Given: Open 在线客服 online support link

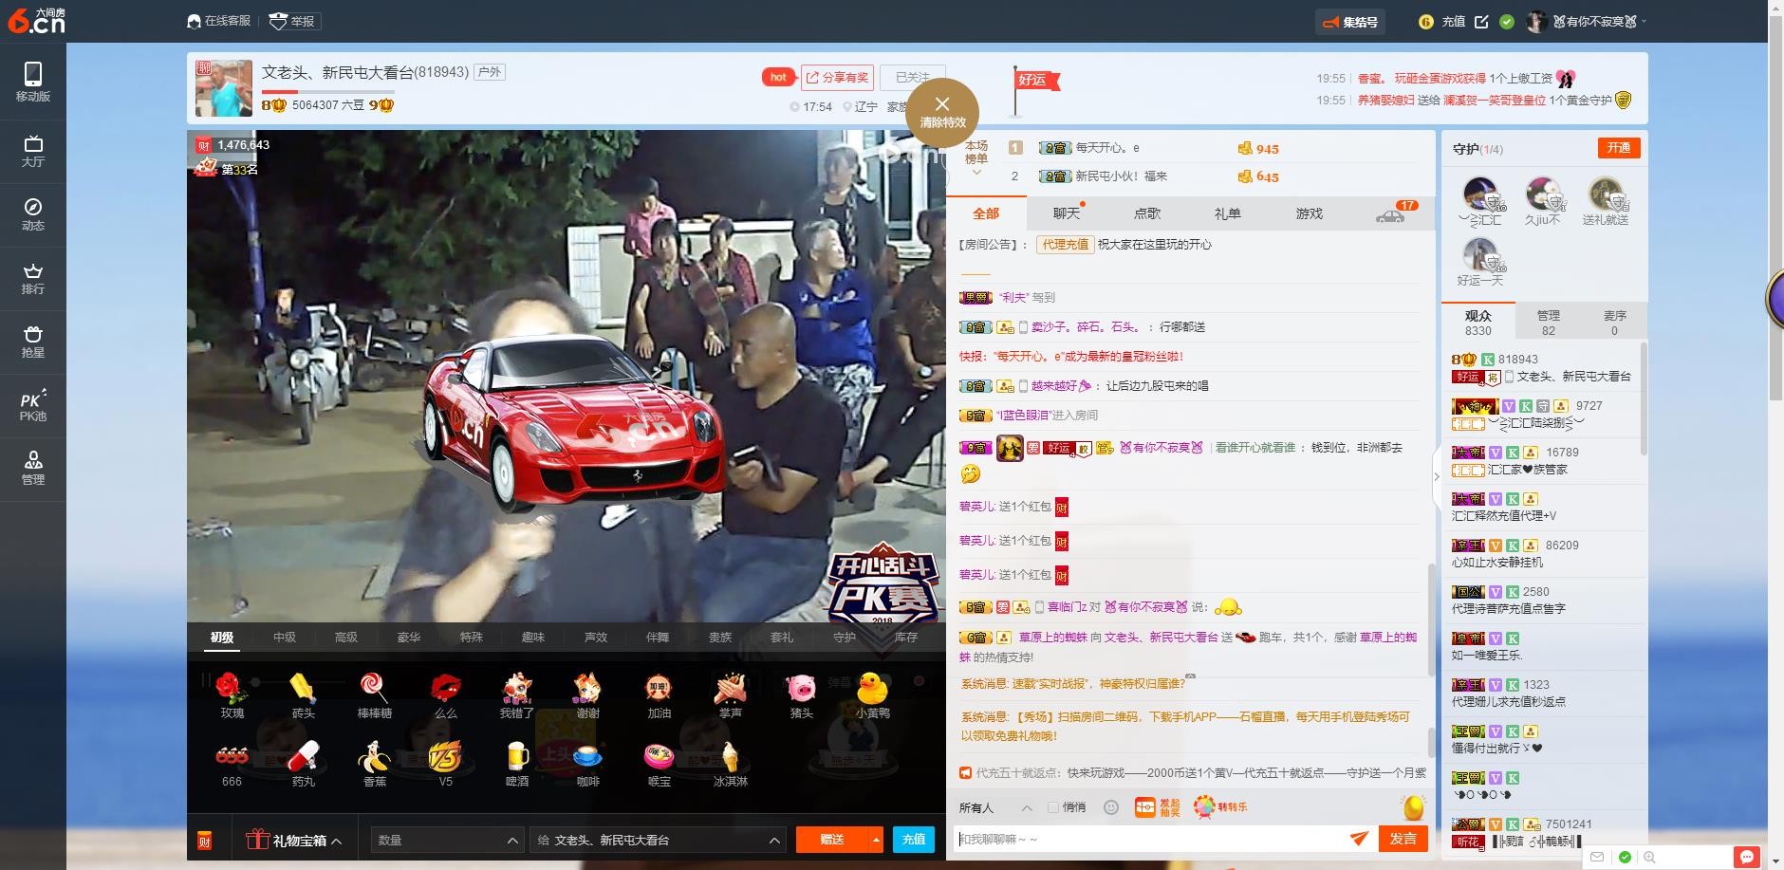Looking at the screenshot, I should click(x=219, y=21).
